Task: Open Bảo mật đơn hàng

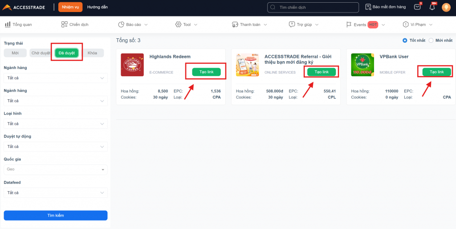Action: click(385, 7)
